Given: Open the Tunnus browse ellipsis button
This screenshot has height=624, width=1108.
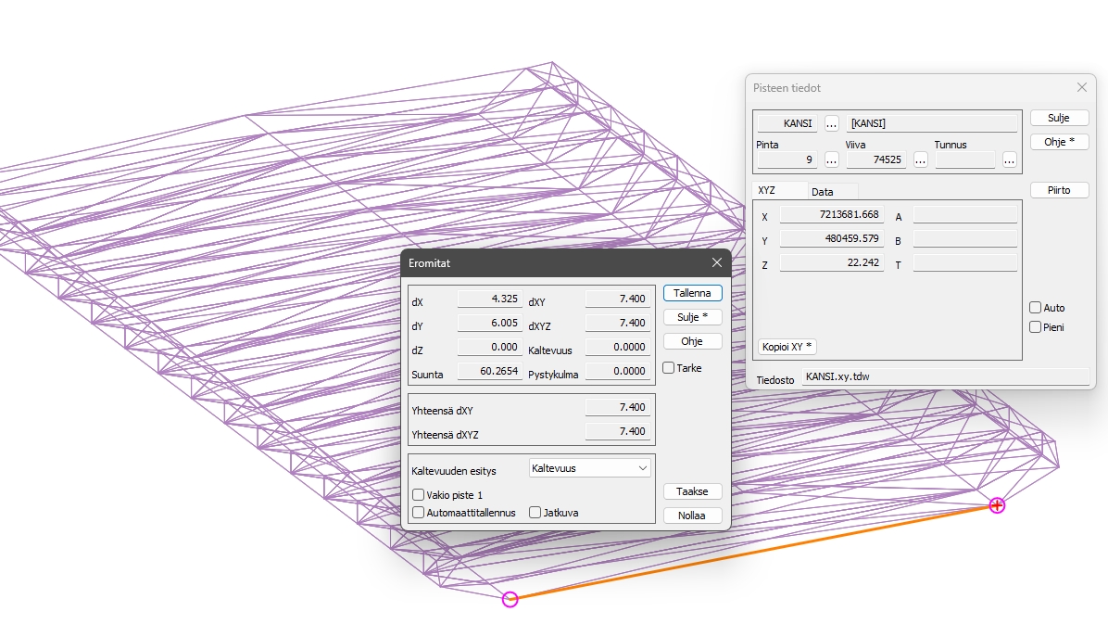Looking at the screenshot, I should pyautogui.click(x=1010, y=159).
